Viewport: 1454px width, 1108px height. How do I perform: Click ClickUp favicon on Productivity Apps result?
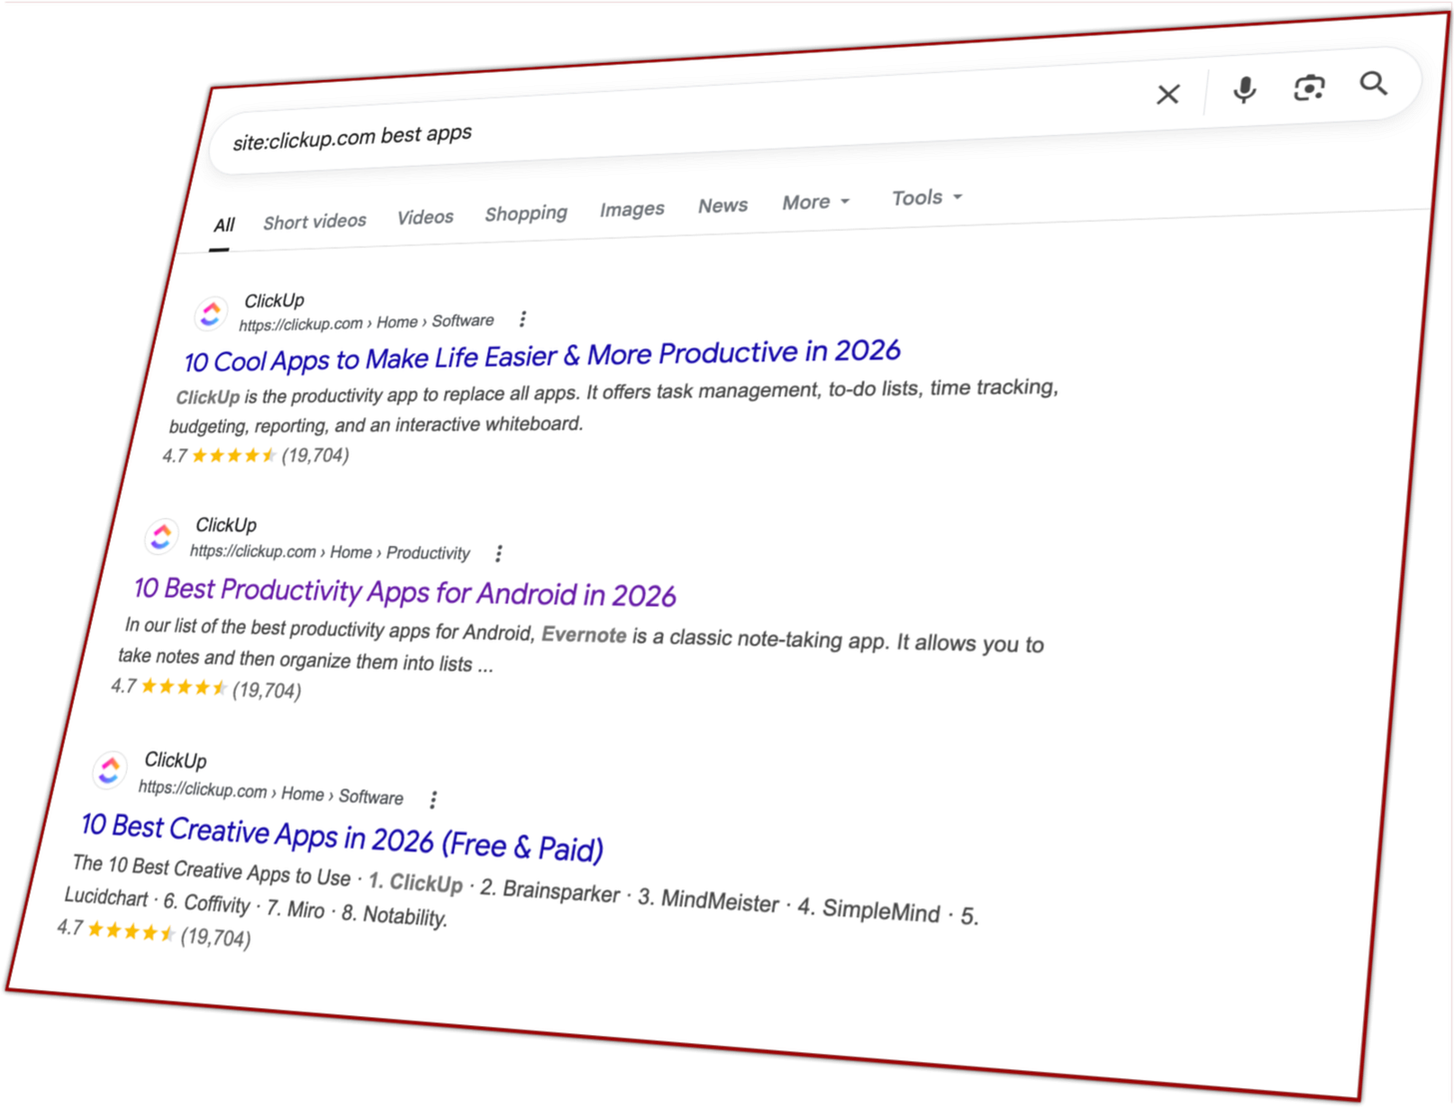[161, 537]
